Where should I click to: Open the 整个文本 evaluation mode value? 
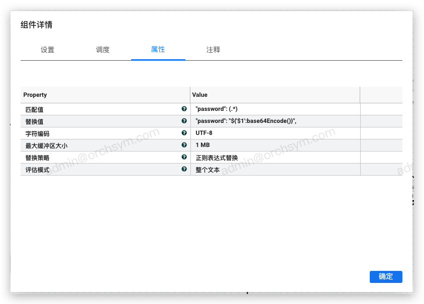[275, 170]
